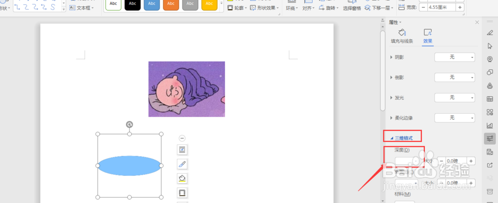The image size is (498, 203).
Task: Click the chart icon in right sidebar
Action: (490, 126)
